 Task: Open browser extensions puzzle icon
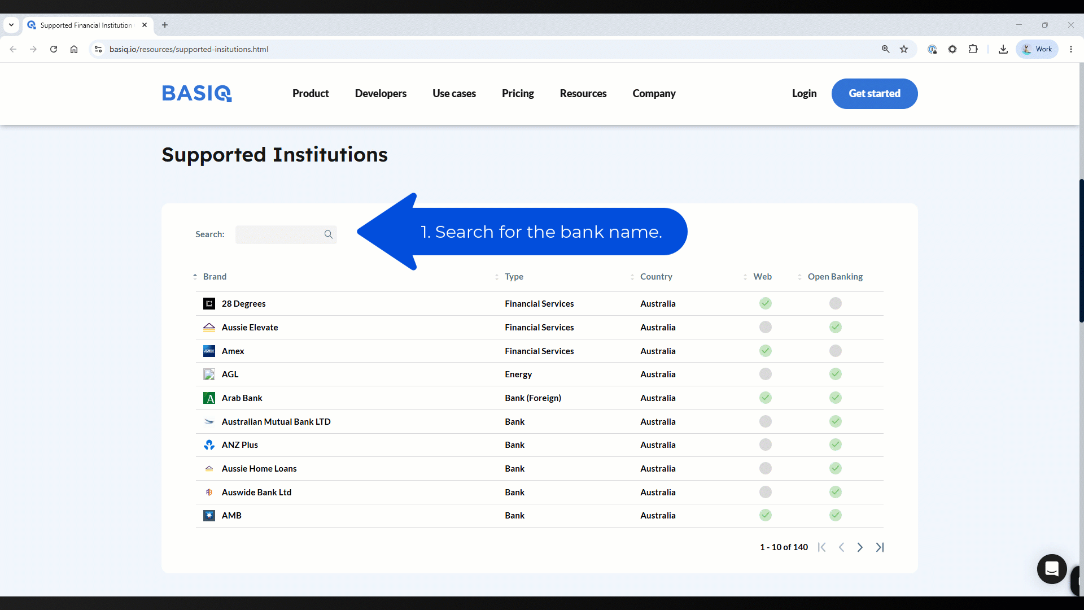coord(973,49)
